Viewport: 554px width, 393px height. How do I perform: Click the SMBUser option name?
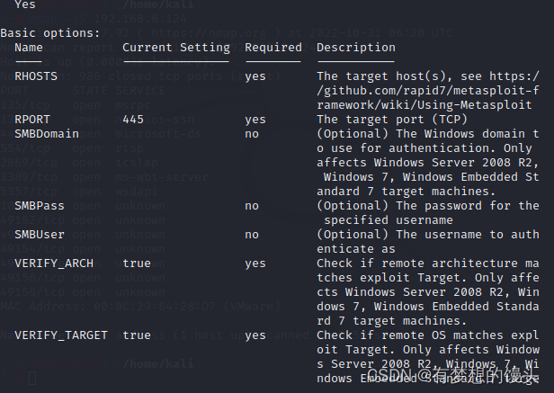[40, 235]
